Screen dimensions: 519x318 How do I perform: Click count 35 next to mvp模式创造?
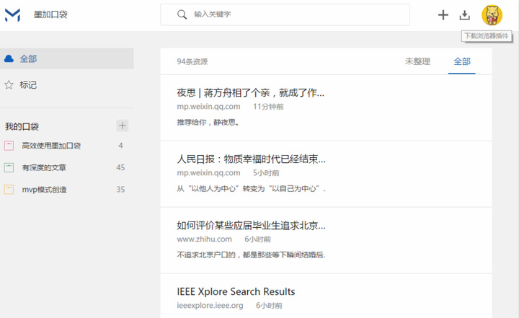click(x=120, y=190)
